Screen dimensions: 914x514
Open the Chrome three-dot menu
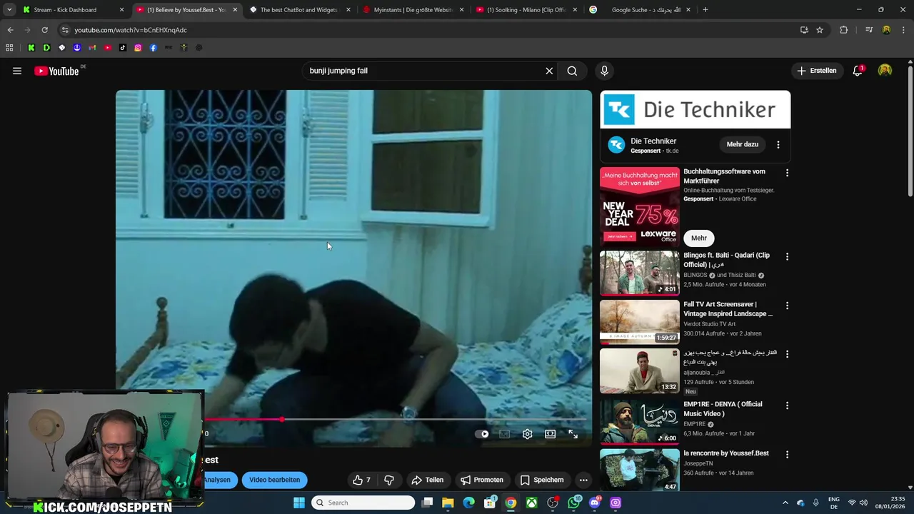(x=903, y=30)
